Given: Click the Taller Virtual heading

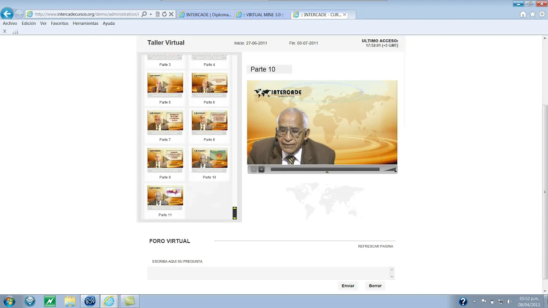Looking at the screenshot, I should tap(166, 43).
